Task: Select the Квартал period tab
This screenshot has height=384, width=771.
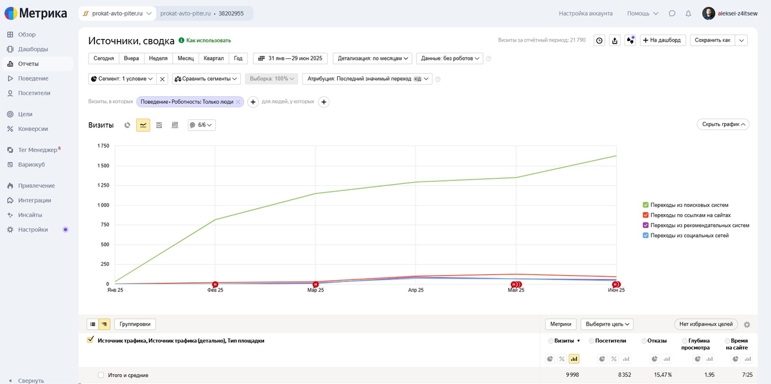Action: 213,58
